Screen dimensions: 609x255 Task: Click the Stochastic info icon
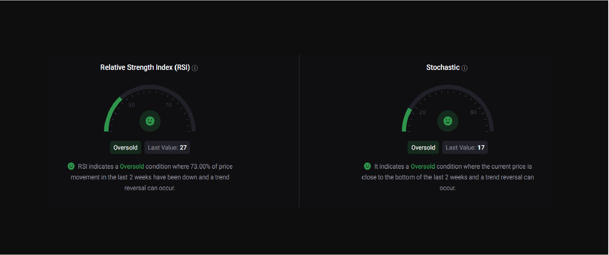(x=464, y=68)
